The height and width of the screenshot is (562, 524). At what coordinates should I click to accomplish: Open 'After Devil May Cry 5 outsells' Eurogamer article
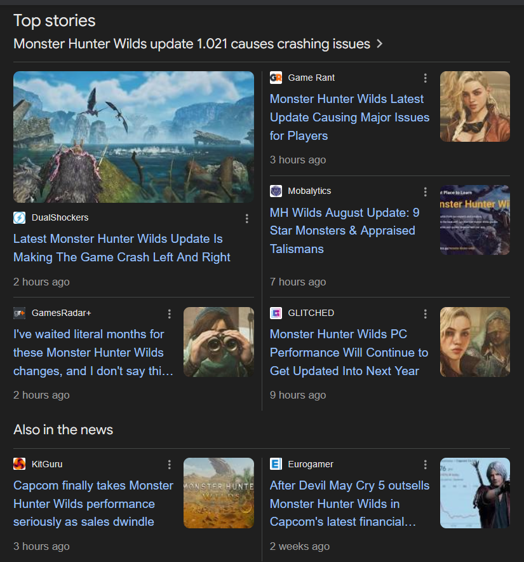click(x=349, y=504)
